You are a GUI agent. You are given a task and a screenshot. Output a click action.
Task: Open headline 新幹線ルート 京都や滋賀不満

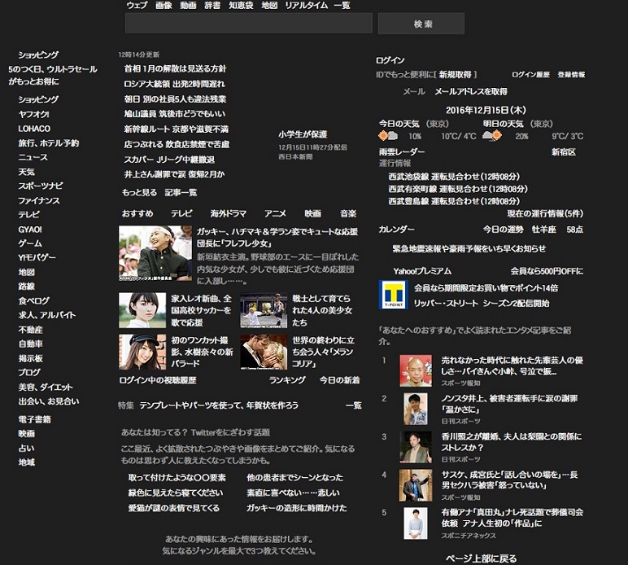coord(177,129)
